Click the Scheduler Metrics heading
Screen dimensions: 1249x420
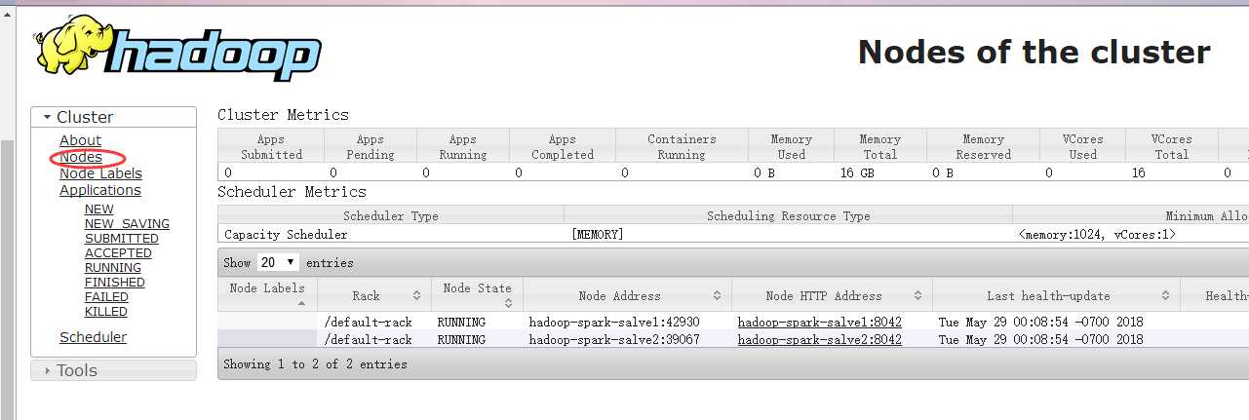pyautogui.click(x=292, y=191)
